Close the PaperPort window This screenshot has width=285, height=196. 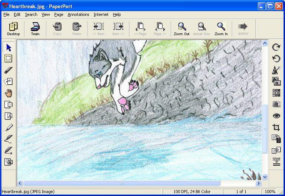(279, 6)
